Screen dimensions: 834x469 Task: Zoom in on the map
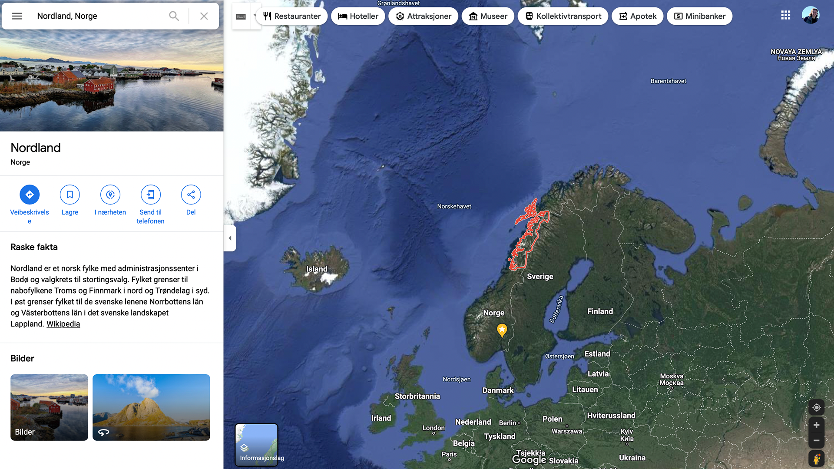coord(817,425)
